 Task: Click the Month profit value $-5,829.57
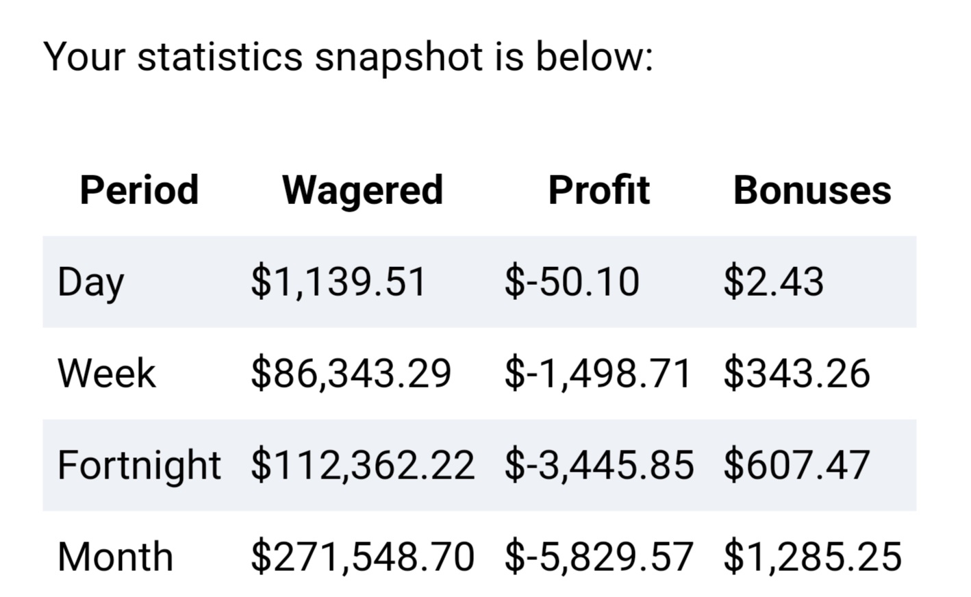599,557
